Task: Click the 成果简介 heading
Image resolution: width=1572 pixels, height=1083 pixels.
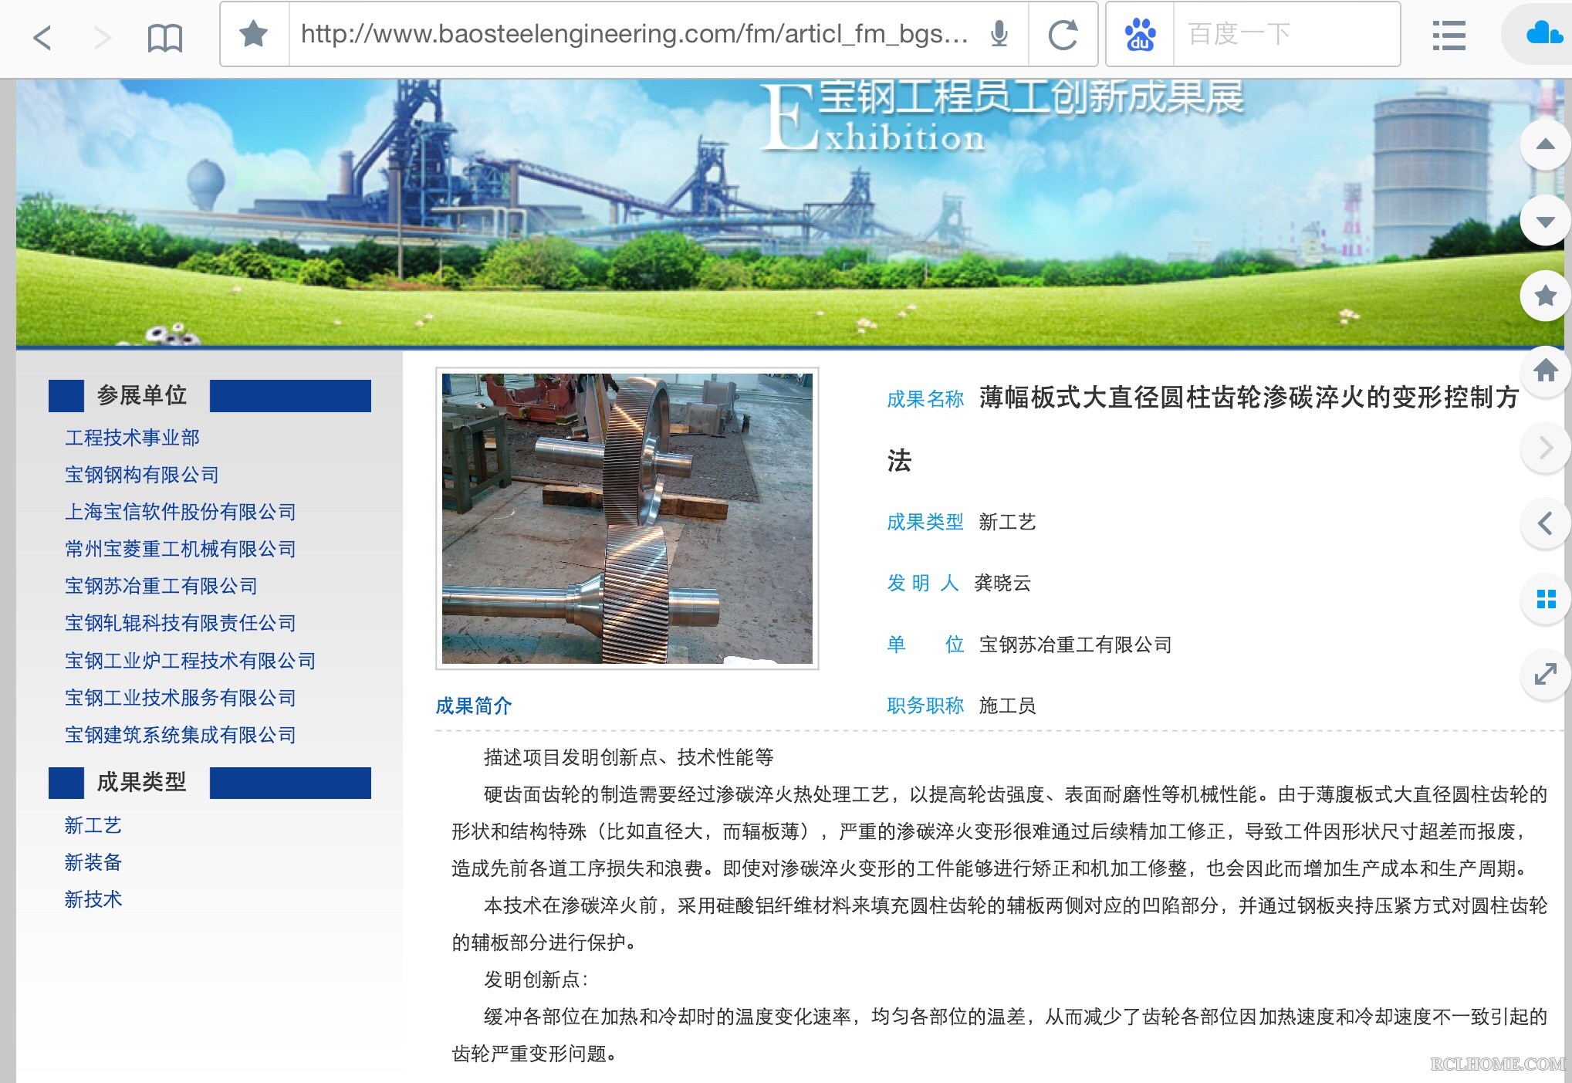Action: click(474, 706)
